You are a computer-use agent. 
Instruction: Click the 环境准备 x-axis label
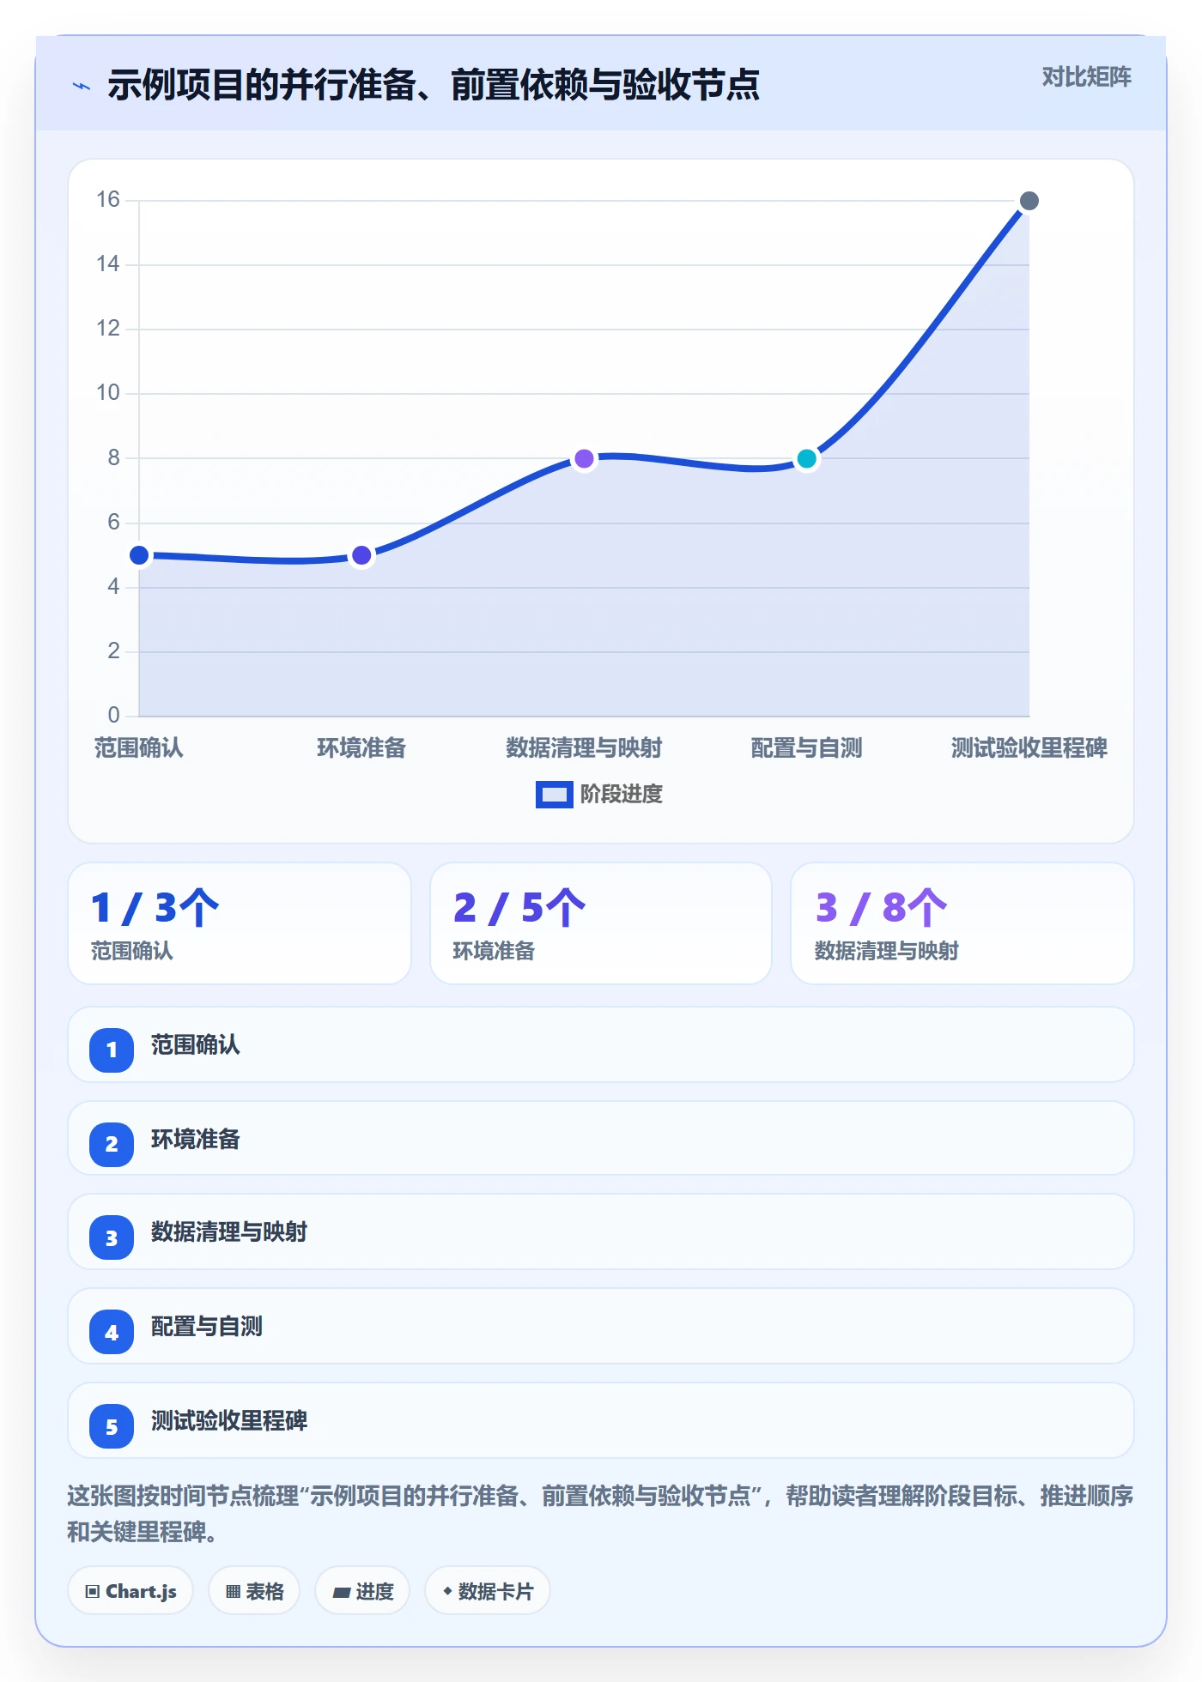(x=361, y=748)
